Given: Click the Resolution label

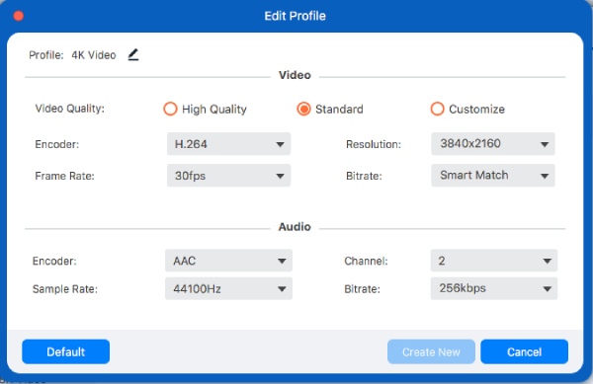Looking at the screenshot, I should coord(374,144).
